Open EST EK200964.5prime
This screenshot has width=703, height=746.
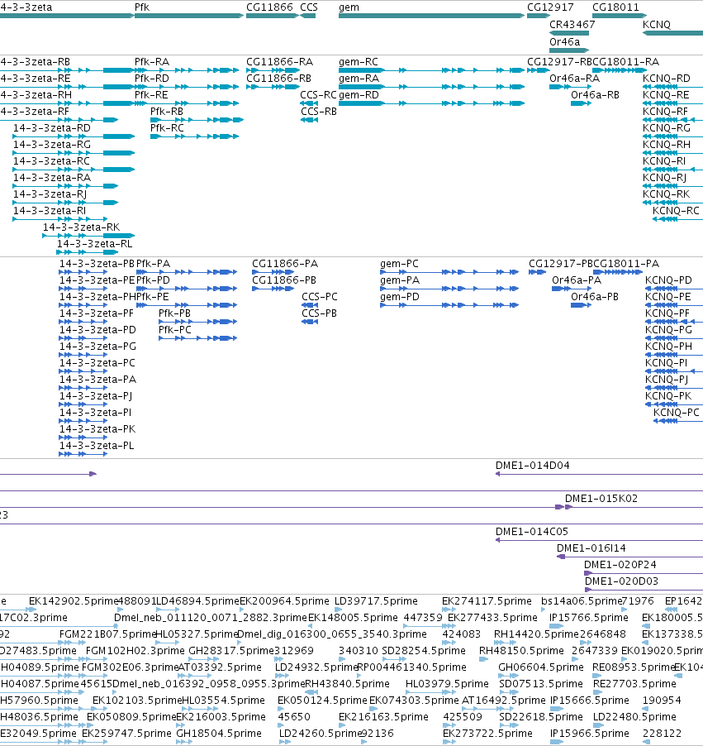coord(284,601)
